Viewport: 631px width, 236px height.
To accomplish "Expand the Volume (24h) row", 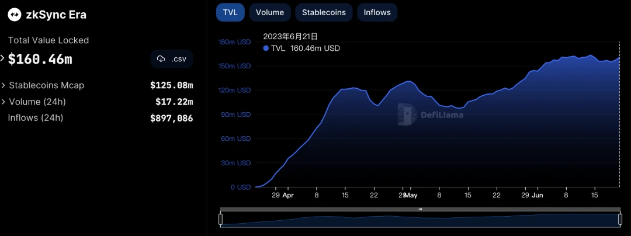I will (x=4, y=102).
